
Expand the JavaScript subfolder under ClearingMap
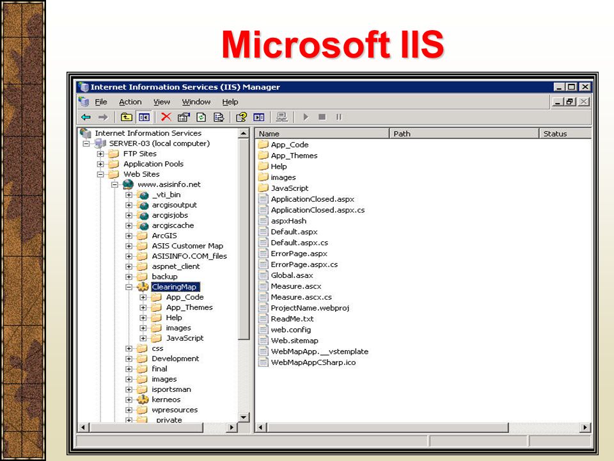click(143, 338)
